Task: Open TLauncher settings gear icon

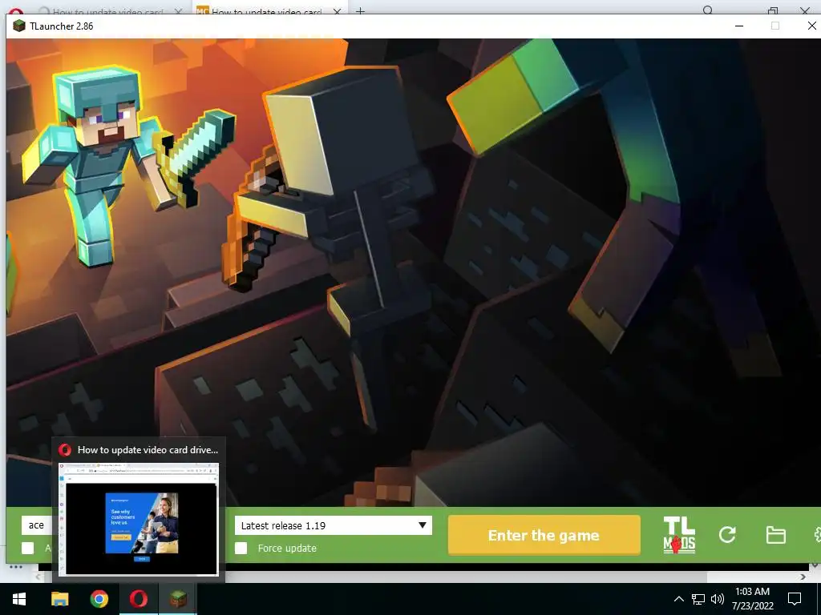Action: tap(817, 535)
